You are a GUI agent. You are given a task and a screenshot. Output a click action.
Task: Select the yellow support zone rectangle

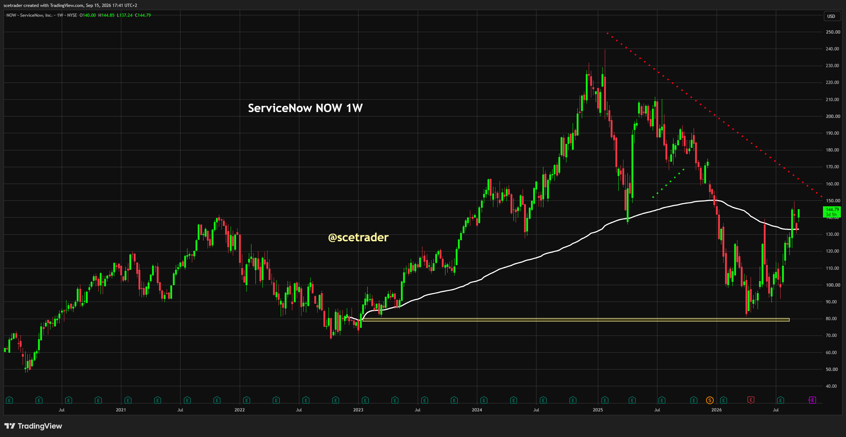coord(575,320)
